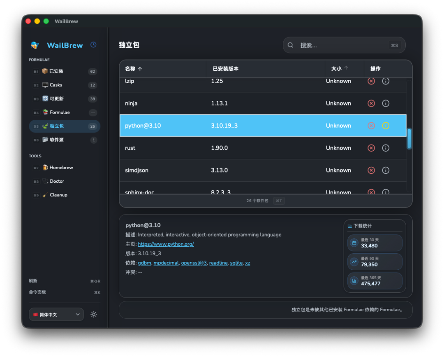Select the Cleanup broom icon in sidebar

(45, 195)
